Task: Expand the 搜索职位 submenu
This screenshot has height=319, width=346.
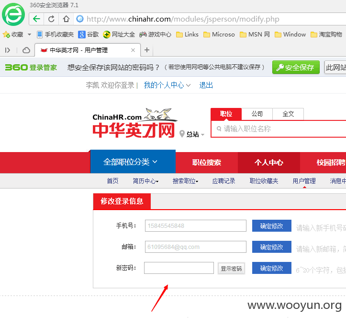Action: pos(185,181)
